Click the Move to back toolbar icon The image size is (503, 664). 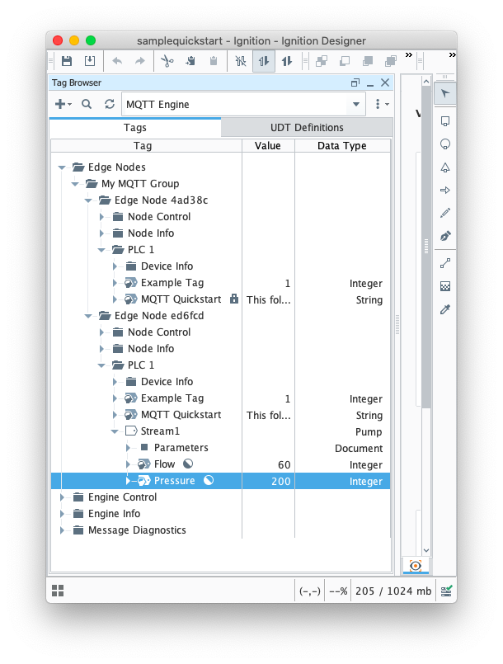[x=368, y=61]
